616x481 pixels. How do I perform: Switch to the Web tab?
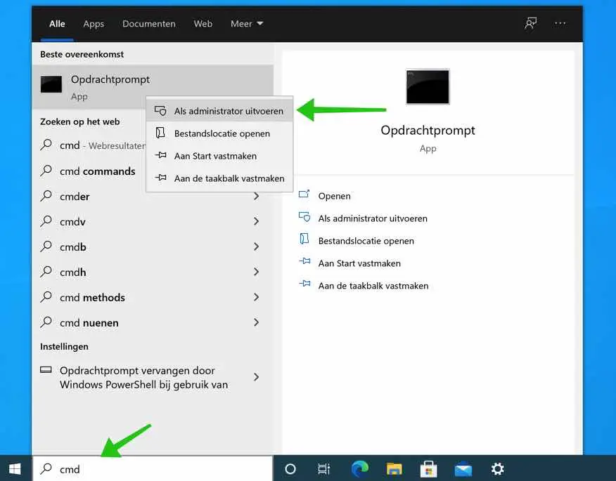tap(203, 24)
